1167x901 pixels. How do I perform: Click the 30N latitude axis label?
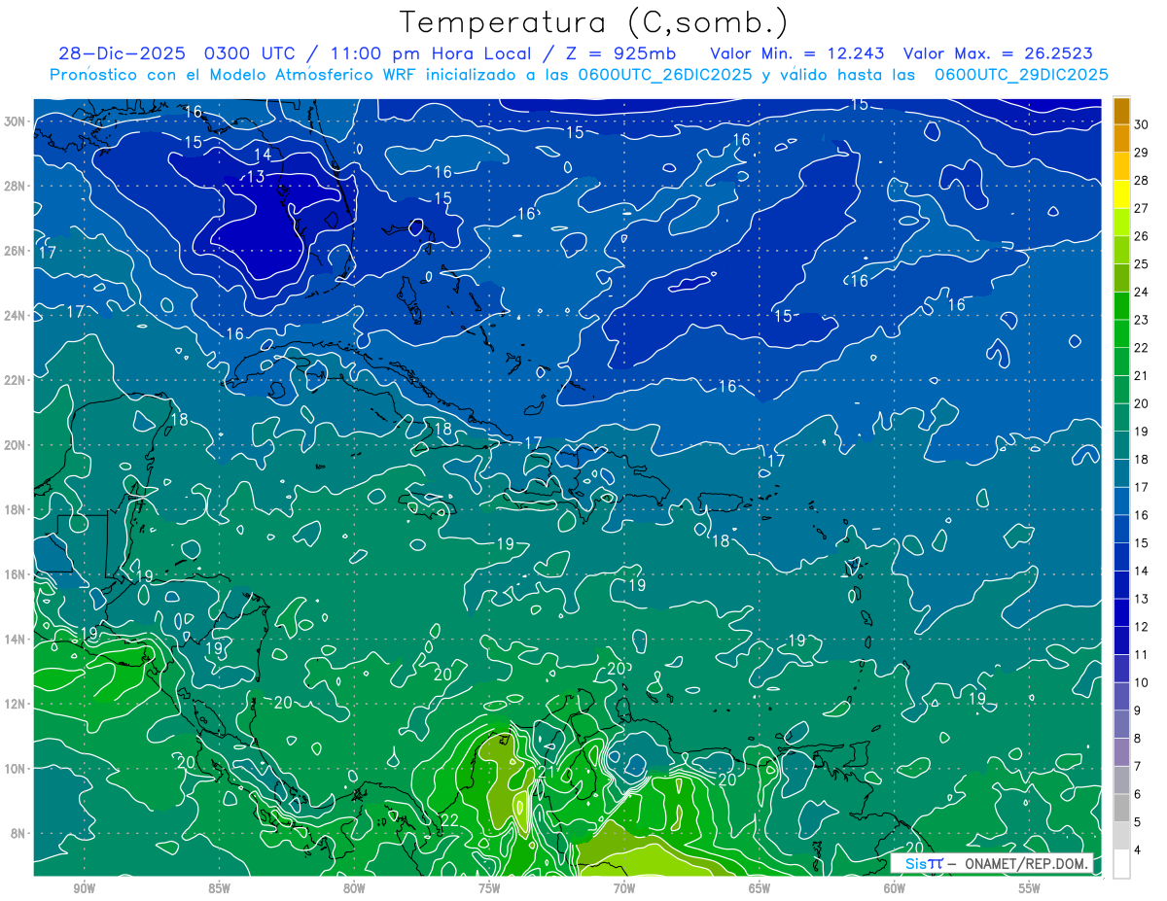coord(17,121)
